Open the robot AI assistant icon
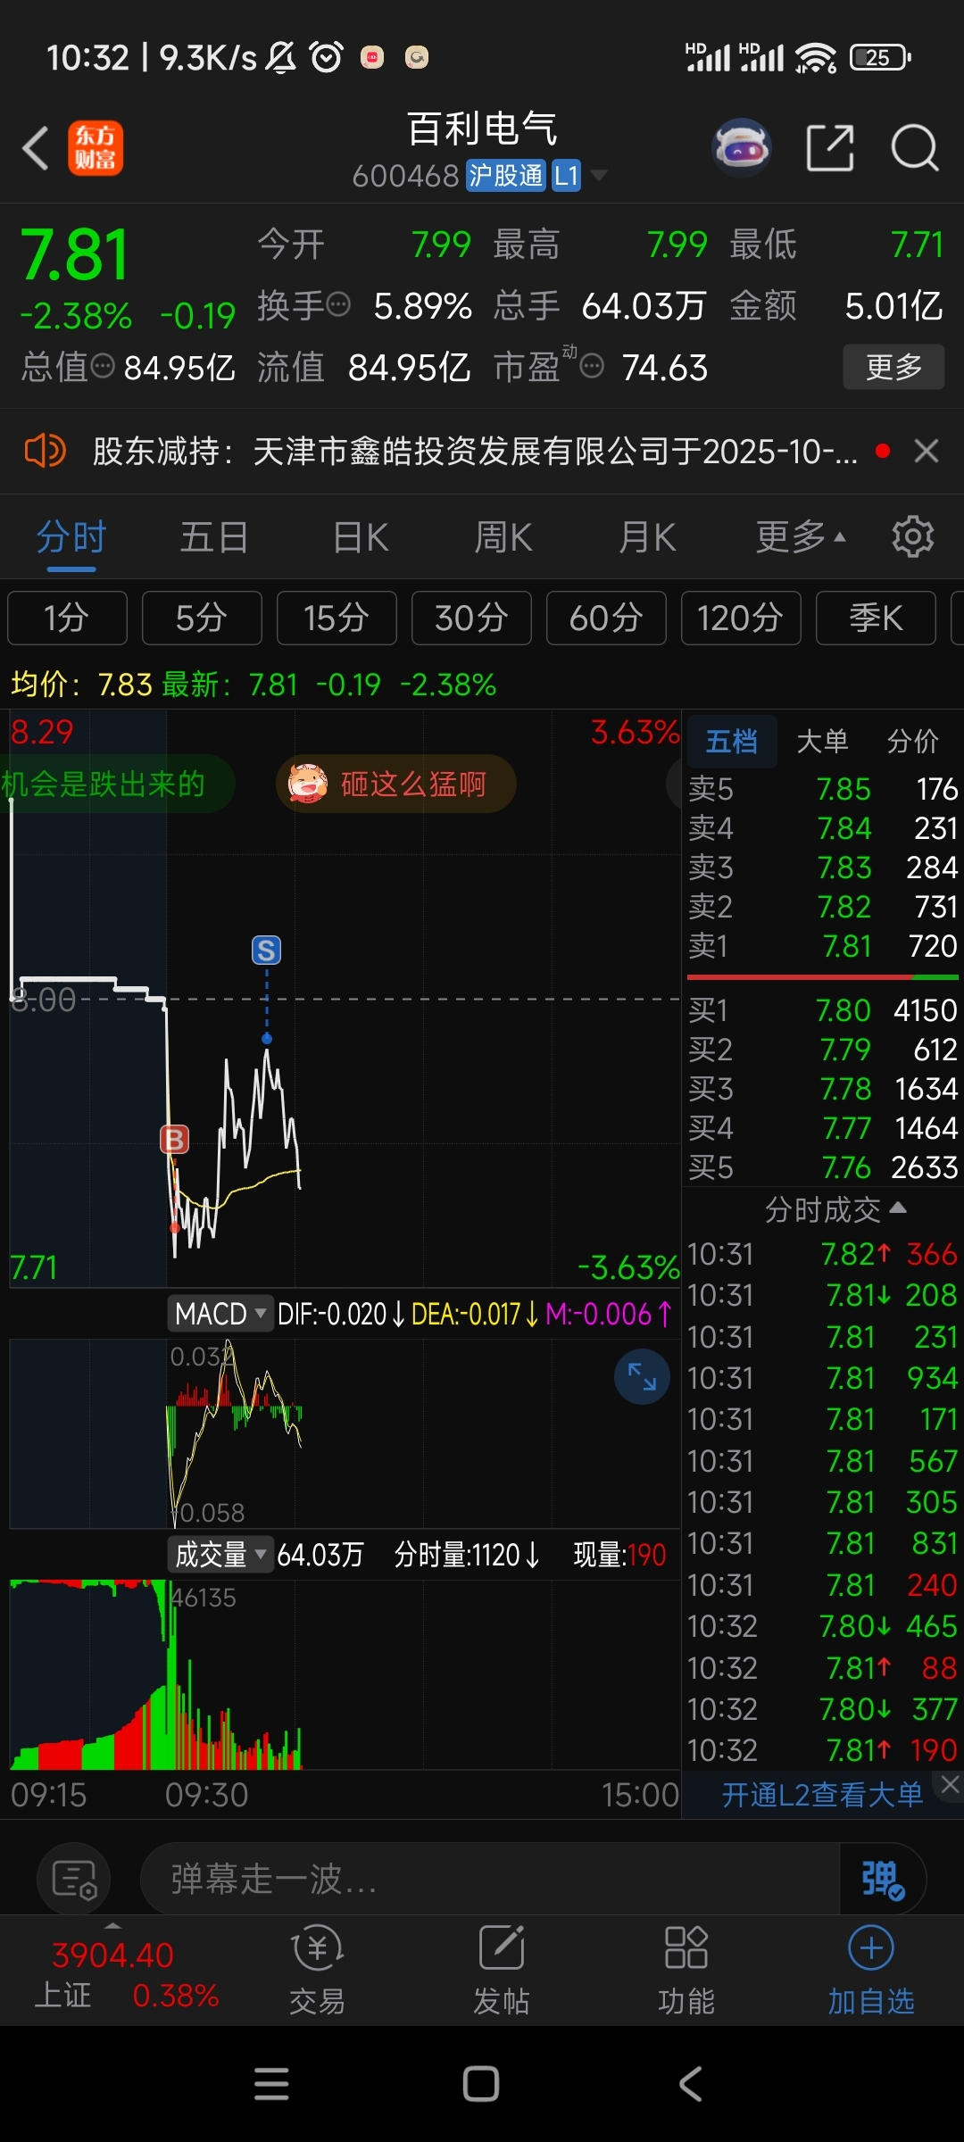Viewport: 964px width, 2142px height. (742, 148)
